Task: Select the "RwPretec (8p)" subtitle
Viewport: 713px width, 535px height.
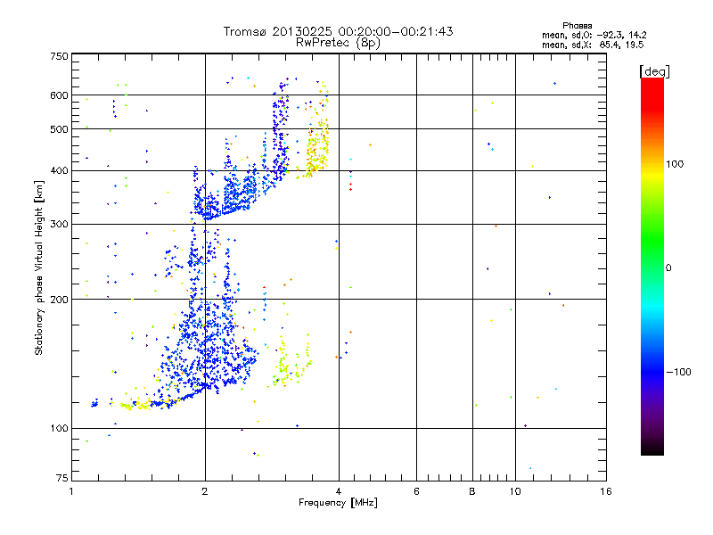Action: pyautogui.click(x=338, y=43)
